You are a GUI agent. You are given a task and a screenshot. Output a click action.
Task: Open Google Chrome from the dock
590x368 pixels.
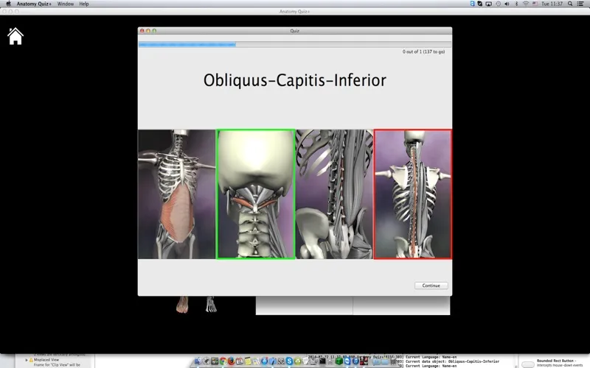pyautogui.click(x=223, y=361)
